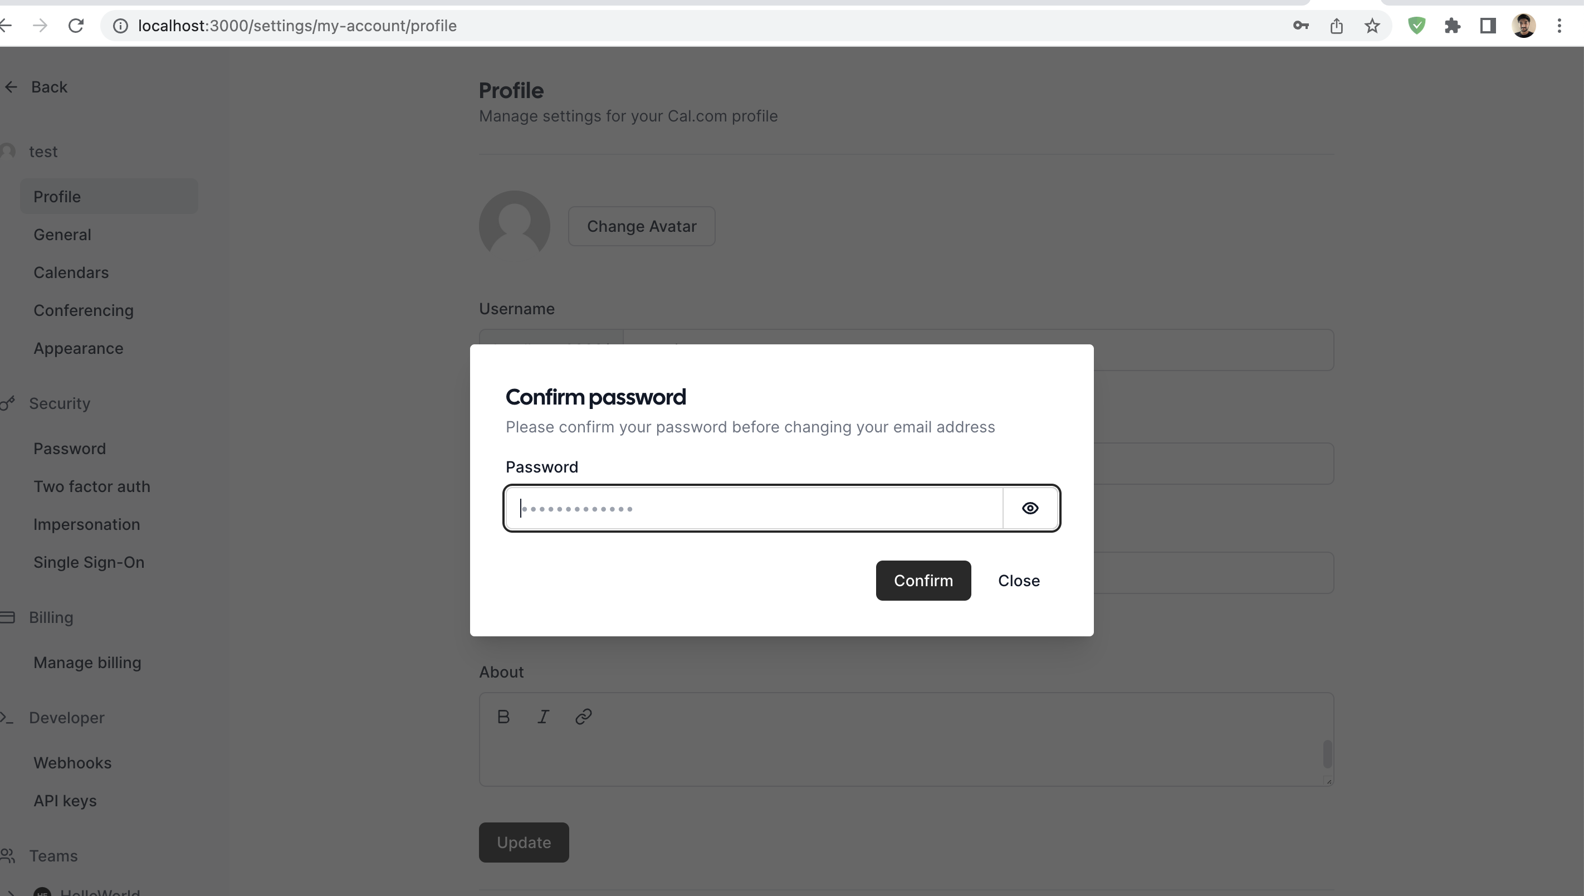Image resolution: width=1584 pixels, height=896 pixels.
Task: Open the browser three-dot menu
Action: click(1560, 26)
